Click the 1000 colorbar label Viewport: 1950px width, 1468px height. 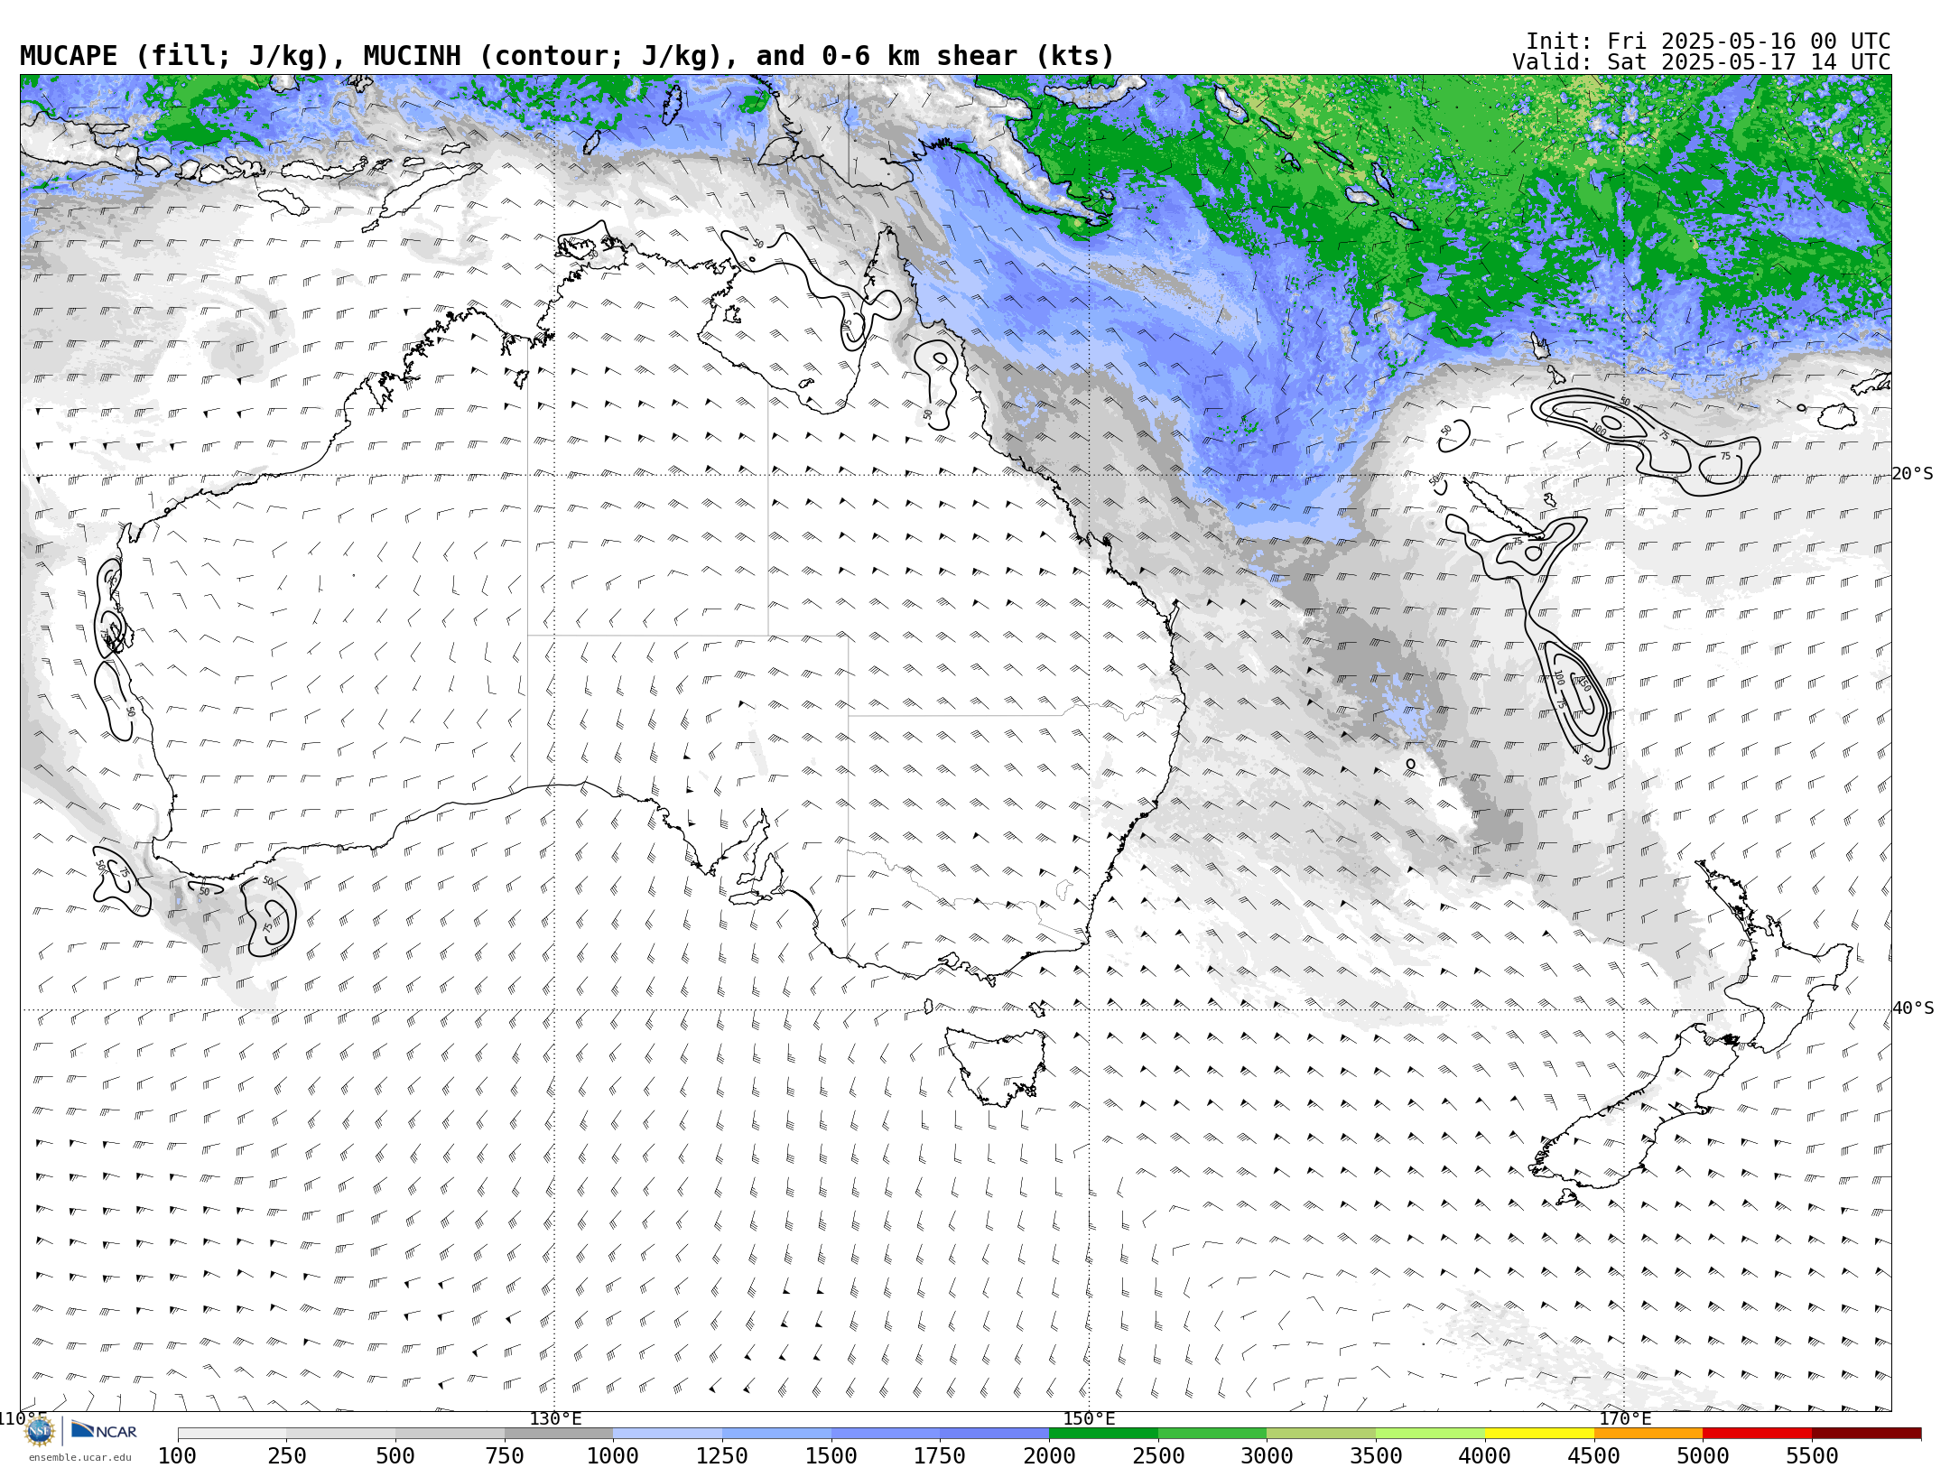click(614, 1455)
